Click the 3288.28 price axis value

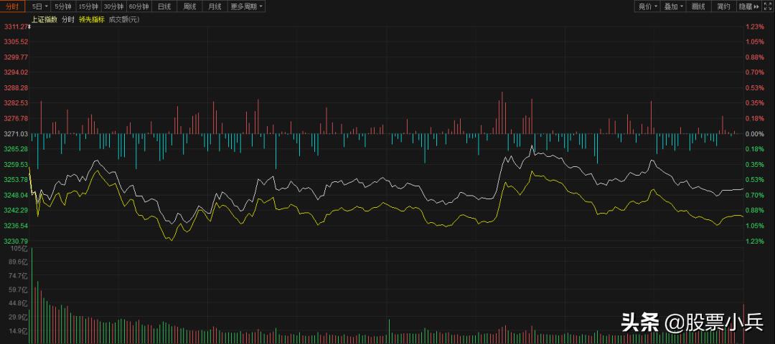(16, 88)
